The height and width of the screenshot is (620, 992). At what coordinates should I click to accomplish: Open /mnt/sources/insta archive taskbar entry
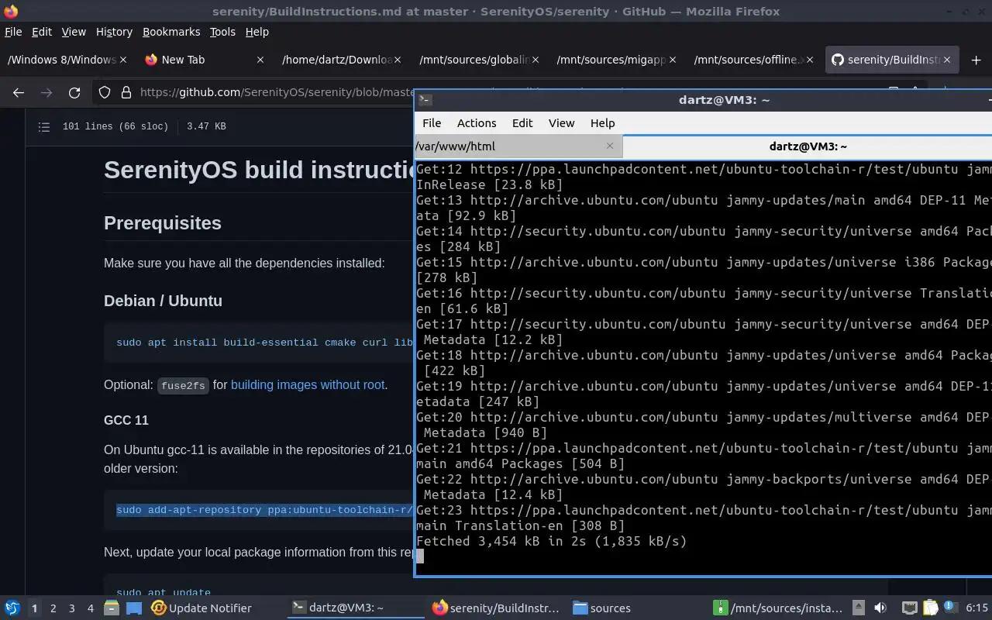point(779,608)
